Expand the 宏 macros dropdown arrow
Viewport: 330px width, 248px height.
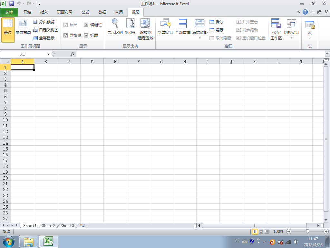coord(310,38)
